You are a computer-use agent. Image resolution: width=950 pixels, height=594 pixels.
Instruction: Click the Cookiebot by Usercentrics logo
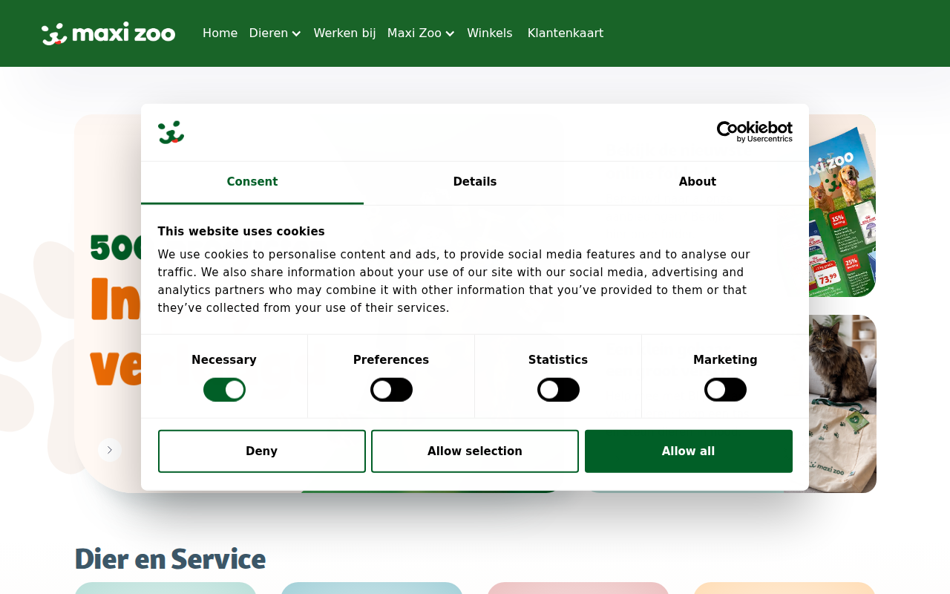[754, 132]
